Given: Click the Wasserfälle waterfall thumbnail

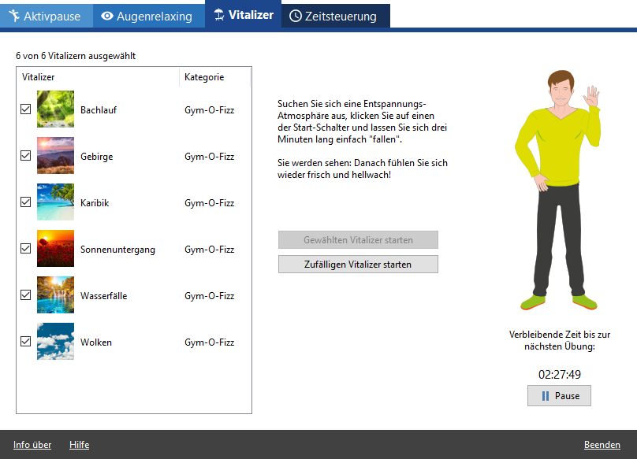Looking at the screenshot, I should tap(55, 295).
